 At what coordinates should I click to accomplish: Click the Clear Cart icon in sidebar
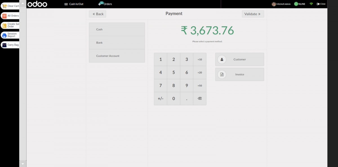point(4,6)
